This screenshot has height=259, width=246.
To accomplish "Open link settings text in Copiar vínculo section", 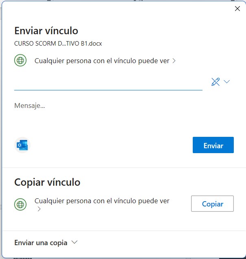I will click(102, 201).
